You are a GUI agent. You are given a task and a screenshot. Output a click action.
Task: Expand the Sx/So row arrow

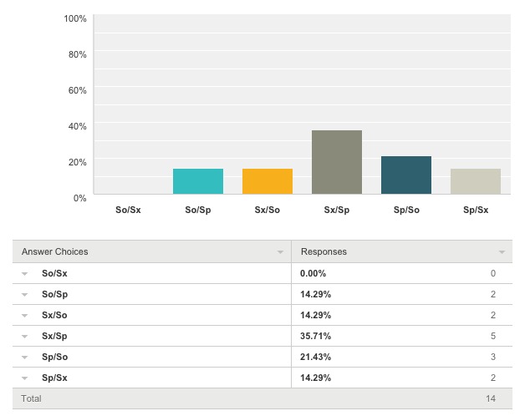pyautogui.click(x=25, y=316)
